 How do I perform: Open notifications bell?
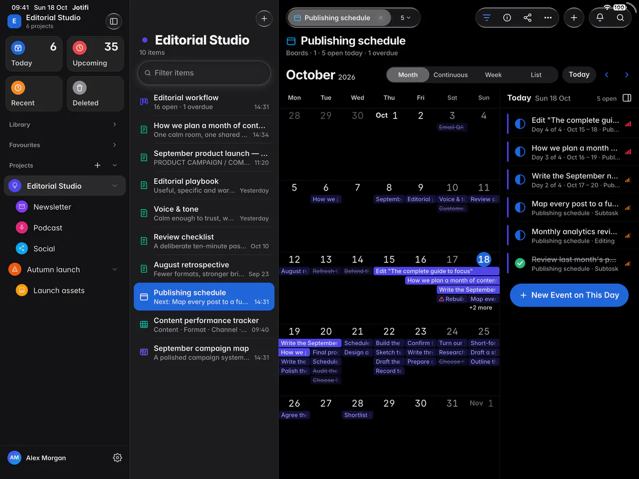point(600,18)
